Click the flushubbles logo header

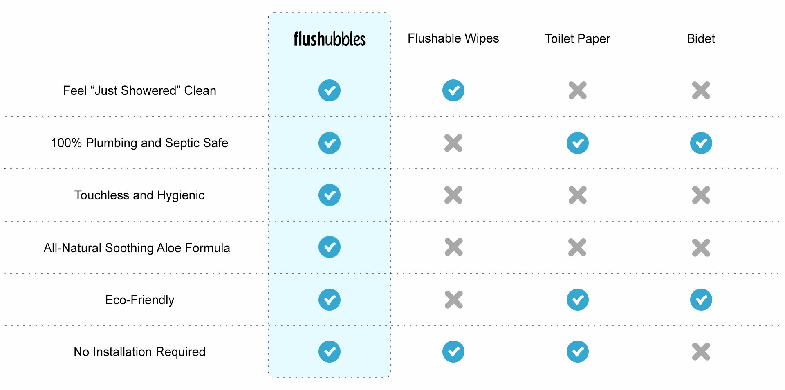pos(329,39)
